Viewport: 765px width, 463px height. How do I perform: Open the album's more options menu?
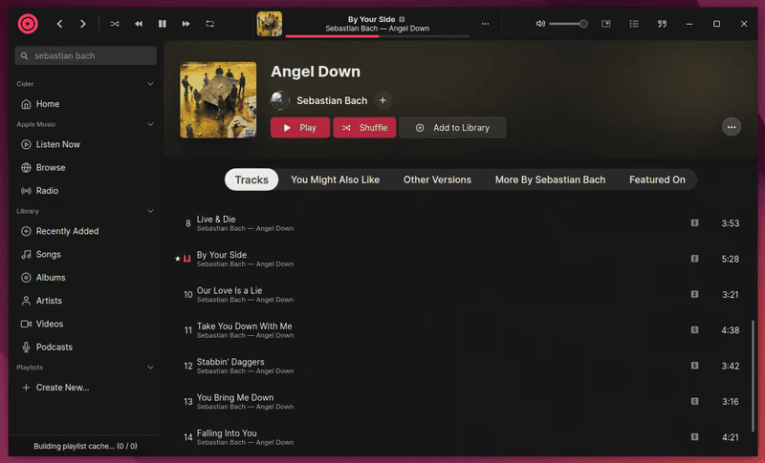(x=732, y=127)
